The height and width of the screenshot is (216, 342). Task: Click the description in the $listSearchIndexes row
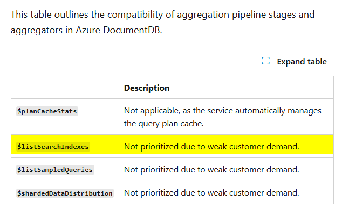(x=211, y=147)
